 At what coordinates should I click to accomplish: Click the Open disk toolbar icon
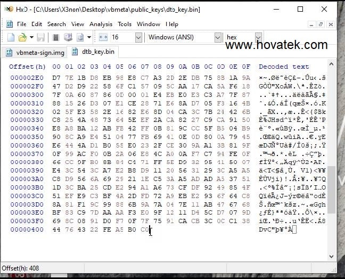coord(68,37)
